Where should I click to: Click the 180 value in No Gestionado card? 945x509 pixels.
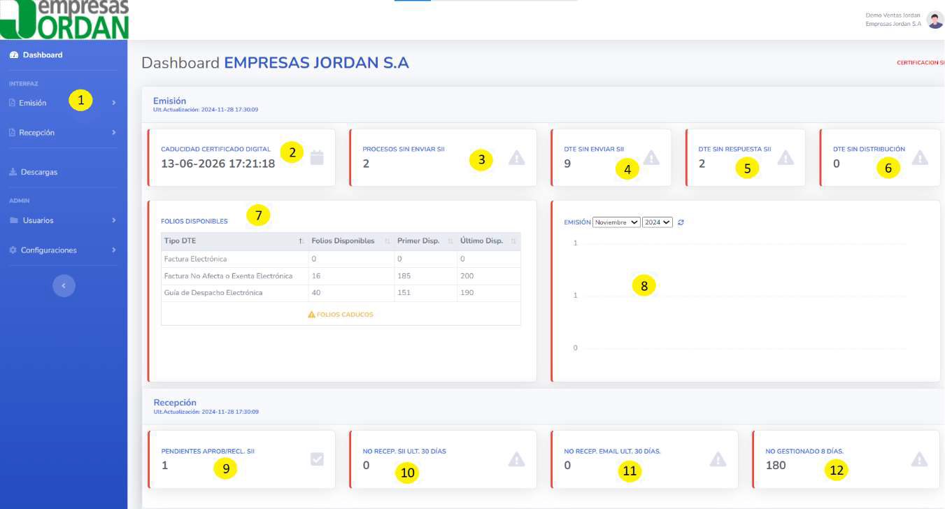point(776,466)
